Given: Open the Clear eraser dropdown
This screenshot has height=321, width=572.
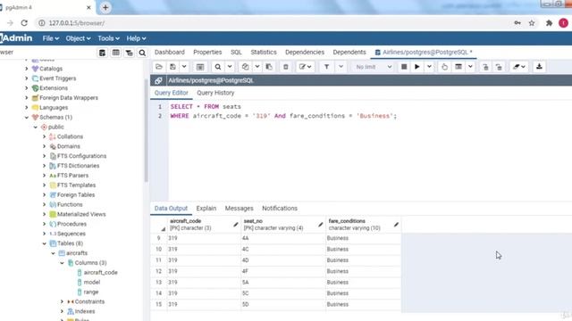Looking at the screenshot, I should coord(519,67).
